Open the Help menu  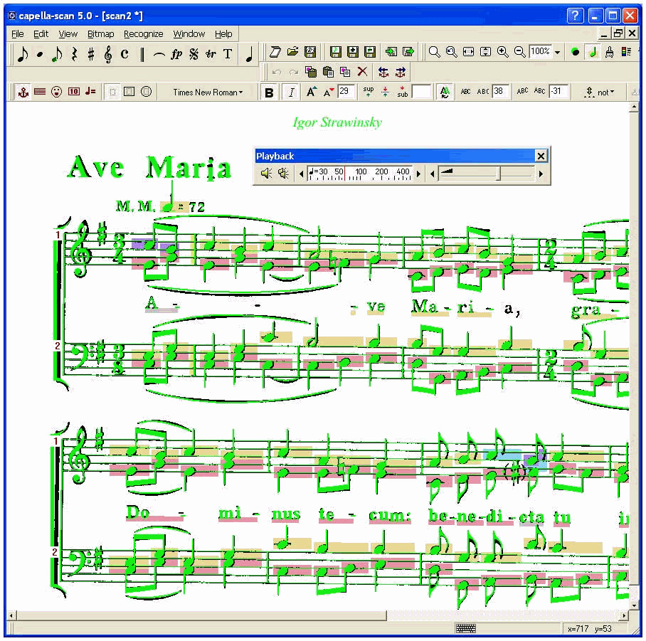(223, 33)
